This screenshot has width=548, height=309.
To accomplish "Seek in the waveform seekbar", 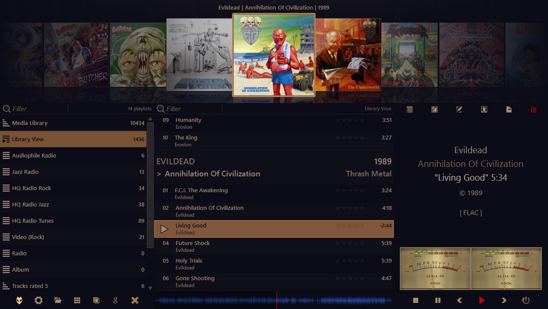I will [x=273, y=300].
